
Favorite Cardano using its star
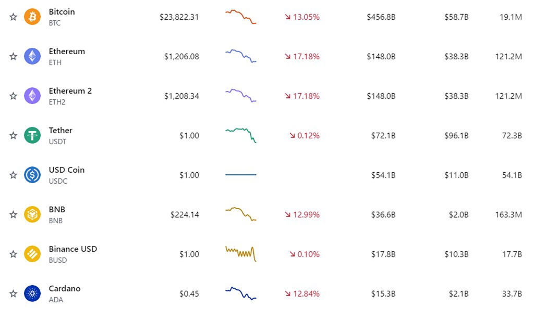click(13, 293)
